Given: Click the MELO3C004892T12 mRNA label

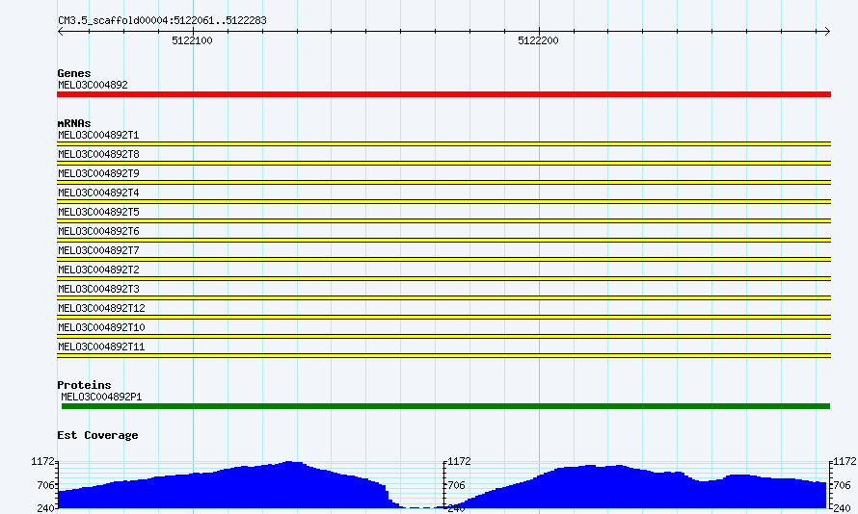Looking at the screenshot, I should pyautogui.click(x=102, y=308).
